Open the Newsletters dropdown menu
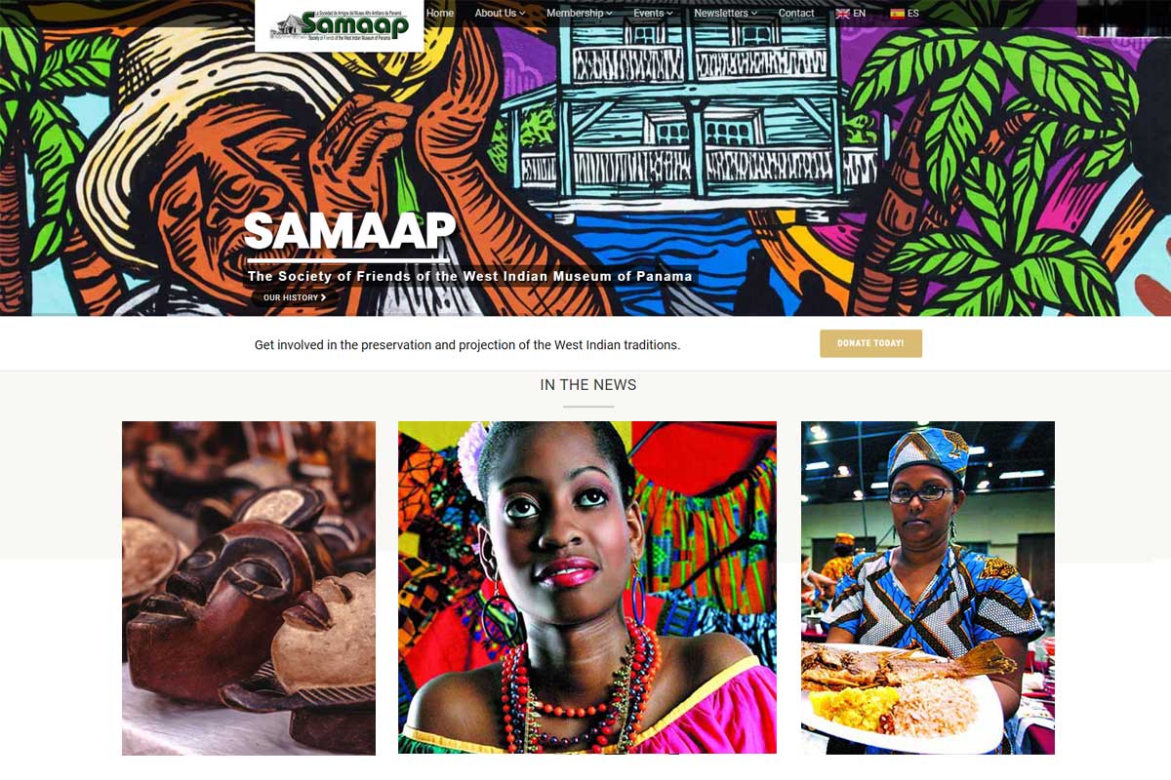Viewport: 1171px width, 780px height. pos(725,14)
